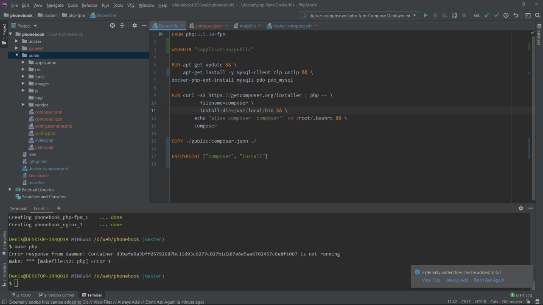Revert changes with rollback arrow icon

[x=516, y=15]
